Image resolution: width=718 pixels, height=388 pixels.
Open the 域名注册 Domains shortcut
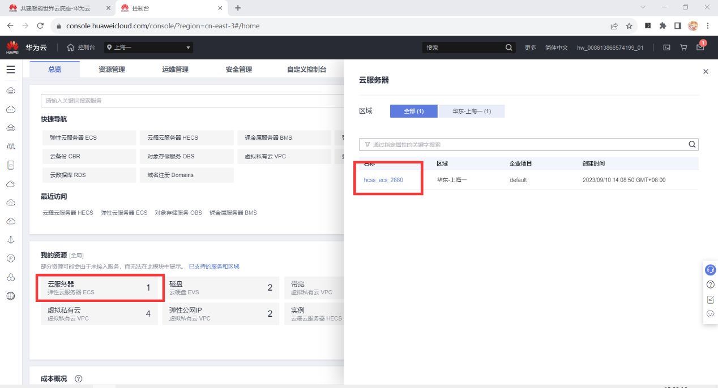click(186, 175)
